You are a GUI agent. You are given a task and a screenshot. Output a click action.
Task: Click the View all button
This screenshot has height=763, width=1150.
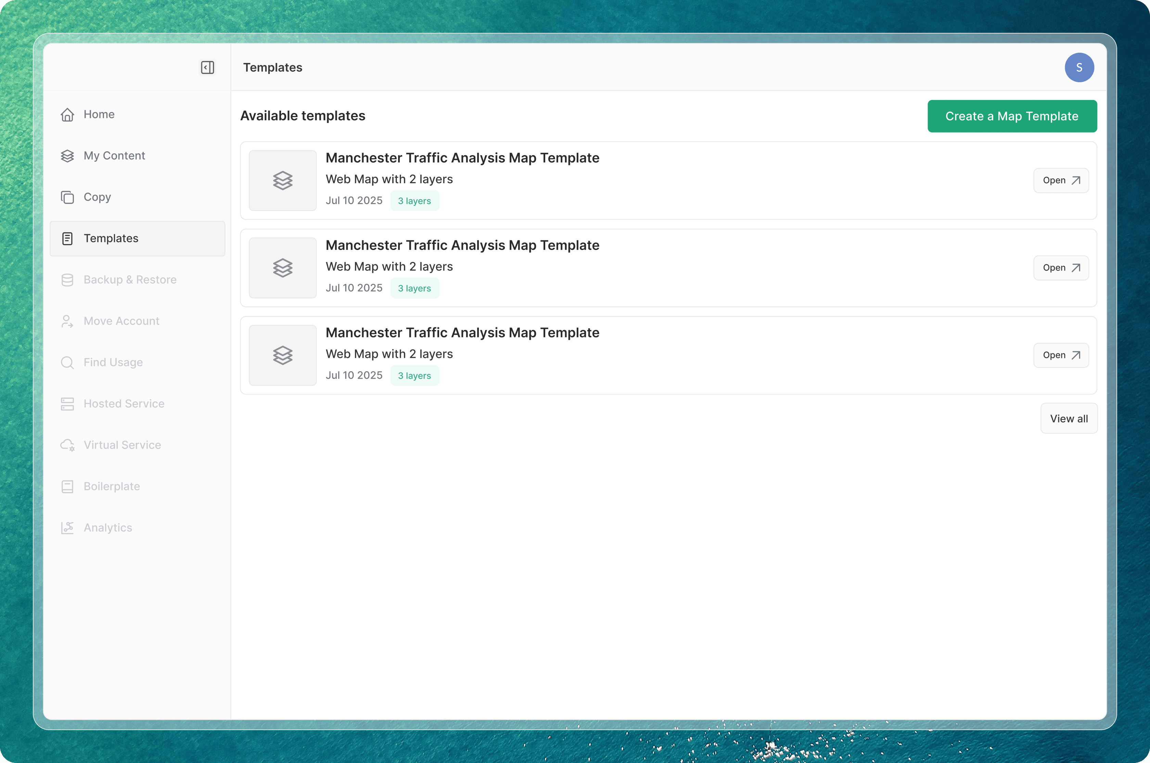coord(1068,418)
